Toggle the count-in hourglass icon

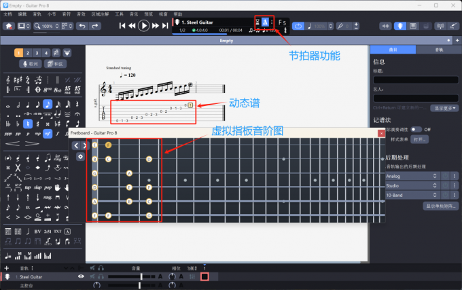click(x=257, y=22)
